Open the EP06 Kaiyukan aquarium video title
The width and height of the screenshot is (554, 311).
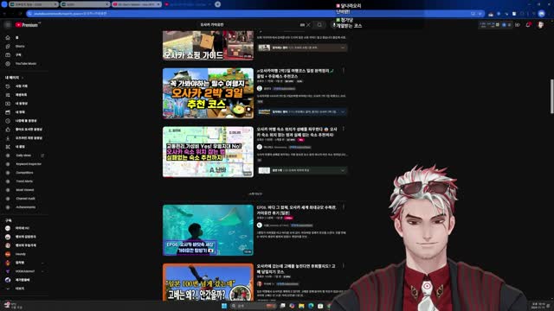click(x=296, y=210)
